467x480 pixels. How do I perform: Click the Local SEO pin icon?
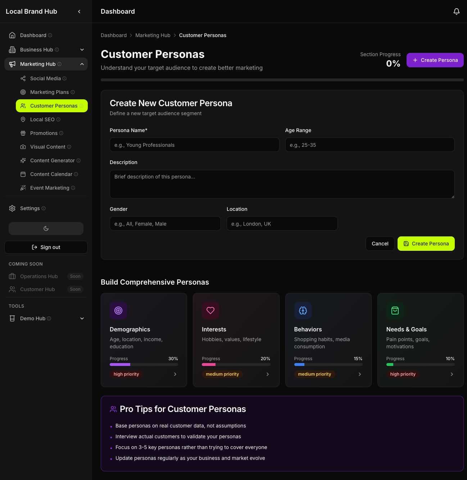23,119
